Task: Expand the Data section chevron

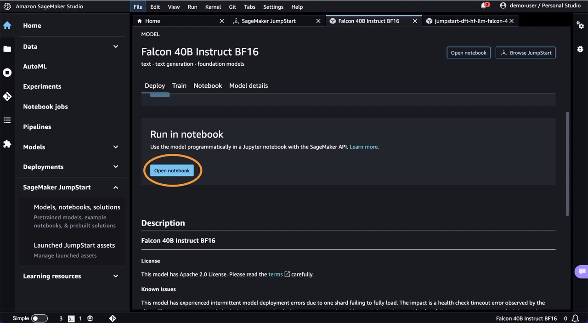Action: 116,46
